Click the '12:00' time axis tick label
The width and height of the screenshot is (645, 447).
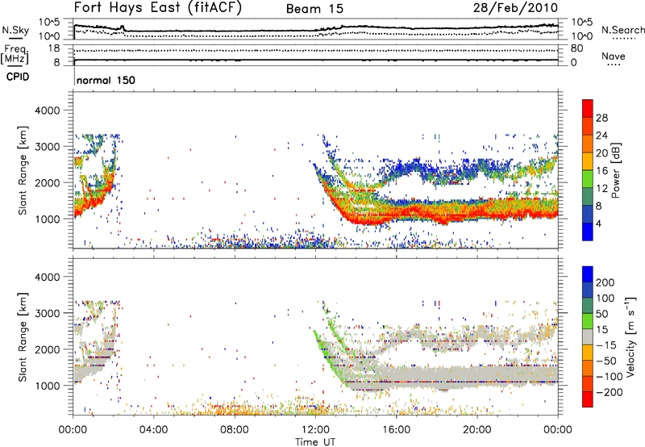(315, 430)
